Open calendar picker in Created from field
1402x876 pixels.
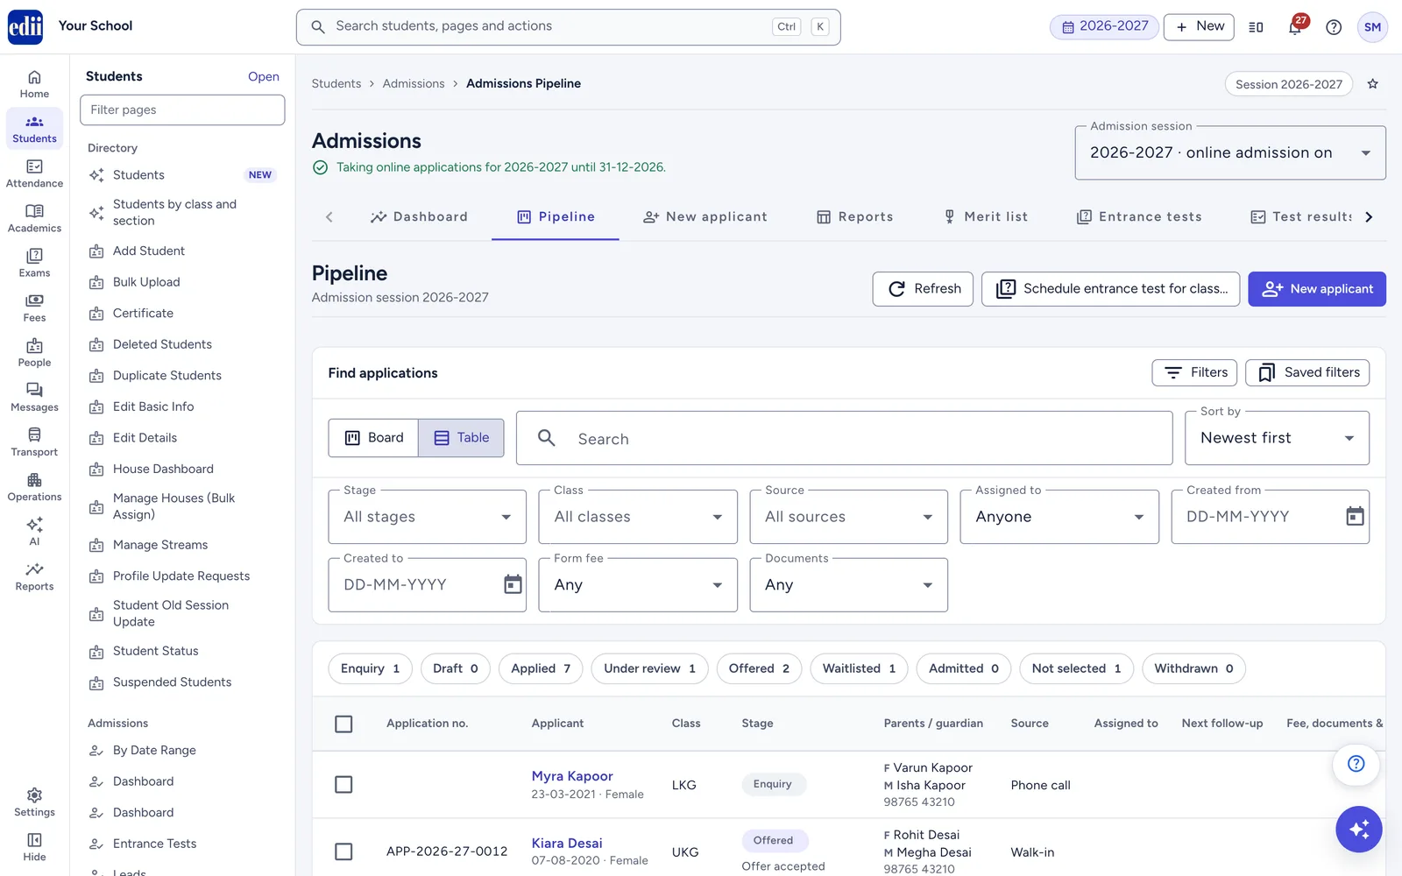coord(1355,517)
